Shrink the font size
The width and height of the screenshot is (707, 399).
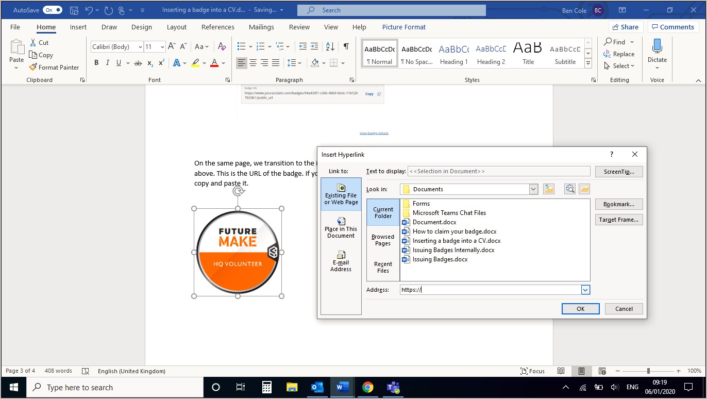click(183, 46)
